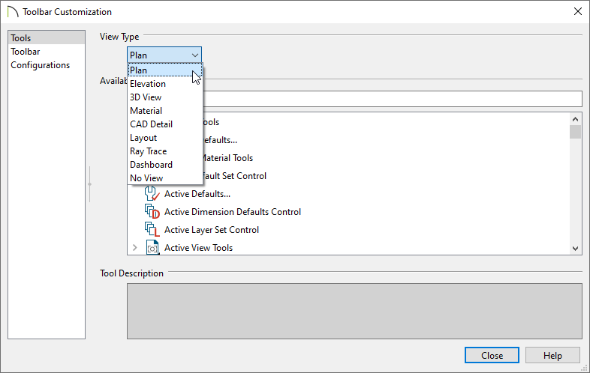Select the Material view type
The image size is (590, 373).
146,111
